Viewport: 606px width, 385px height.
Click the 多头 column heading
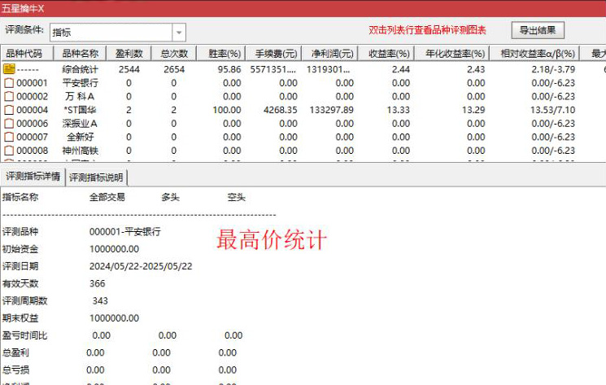tap(170, 198)
